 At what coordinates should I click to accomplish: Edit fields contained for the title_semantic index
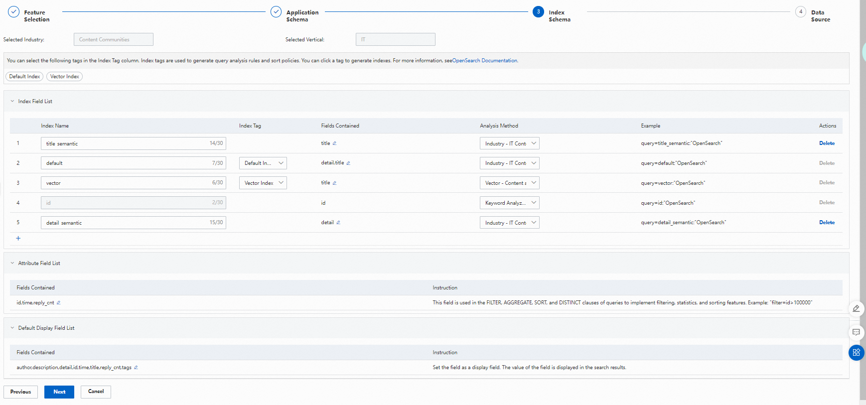[x=334, y=143]
